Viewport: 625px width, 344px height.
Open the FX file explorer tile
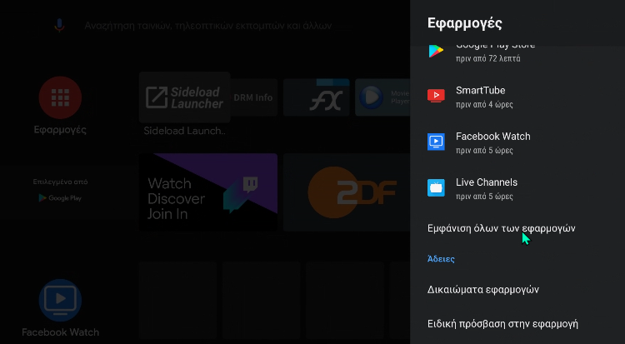317,97
